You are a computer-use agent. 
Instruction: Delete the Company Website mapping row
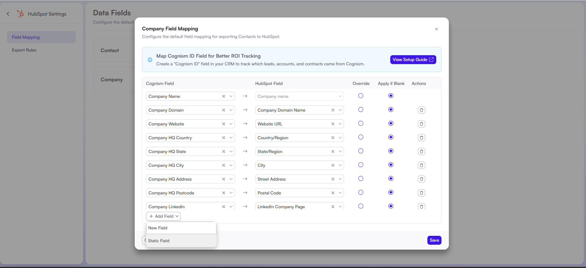point(421,124)
